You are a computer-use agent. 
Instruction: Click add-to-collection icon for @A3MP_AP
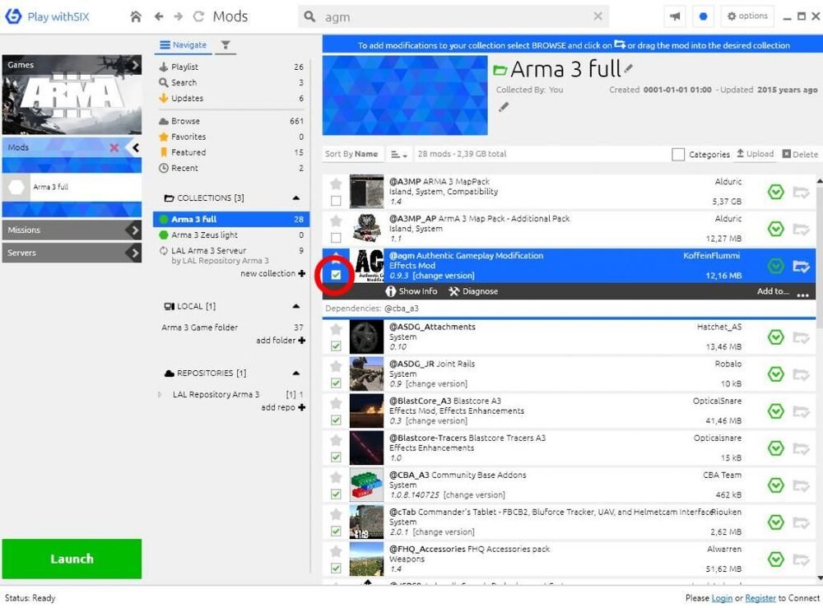(x=801, y=230)
